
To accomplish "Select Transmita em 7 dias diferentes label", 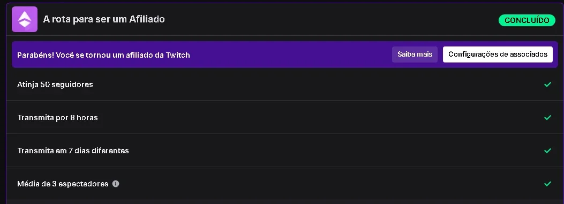I will (73, 151).
